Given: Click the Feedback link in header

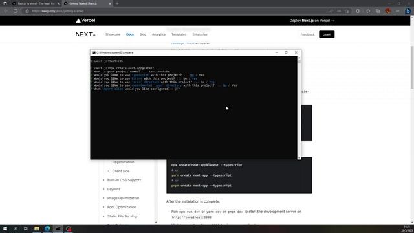Looking at the screenshot, I should click(308, 34).
